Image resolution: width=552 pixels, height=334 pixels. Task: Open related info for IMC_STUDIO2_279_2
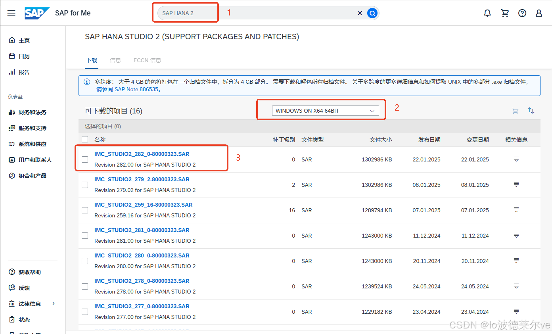pos(516,184)
